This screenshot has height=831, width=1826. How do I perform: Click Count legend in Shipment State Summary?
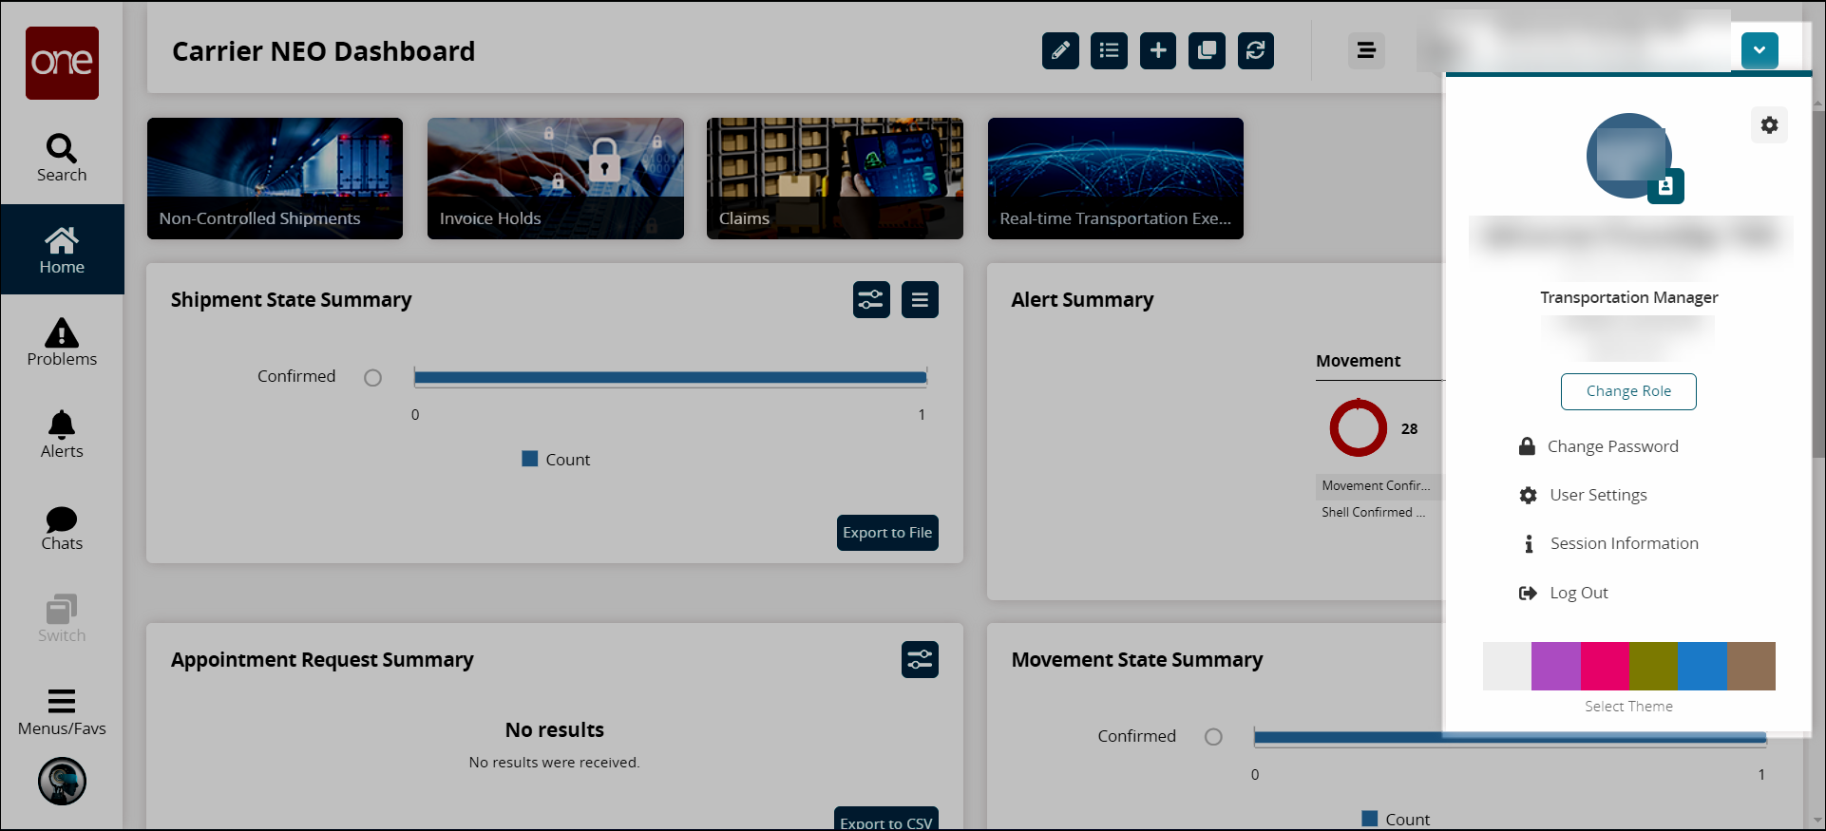(x=557, y=460)
